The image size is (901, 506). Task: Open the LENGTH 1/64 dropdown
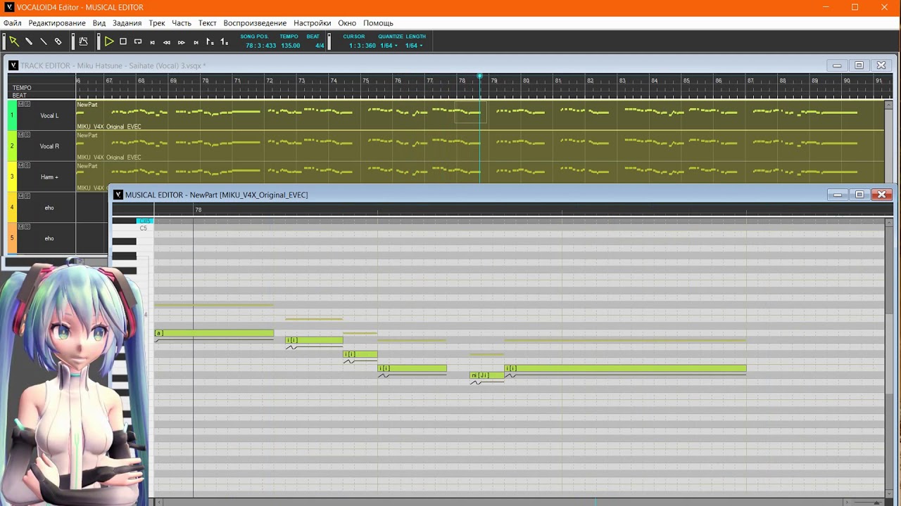pyautogui.click(x=413, y=46)
